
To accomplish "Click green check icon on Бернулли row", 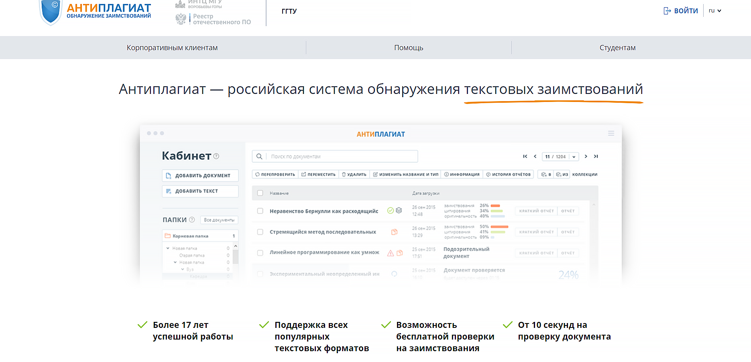I will (x=390, y=210).
